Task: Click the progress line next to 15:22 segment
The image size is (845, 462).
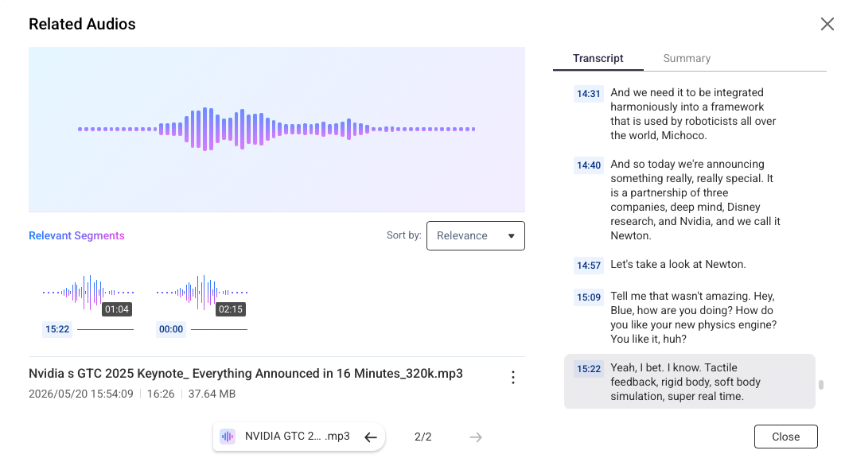Action: click(106, 329)
